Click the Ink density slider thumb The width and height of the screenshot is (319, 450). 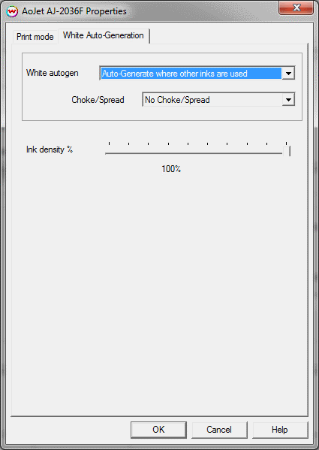click(287, 150)
